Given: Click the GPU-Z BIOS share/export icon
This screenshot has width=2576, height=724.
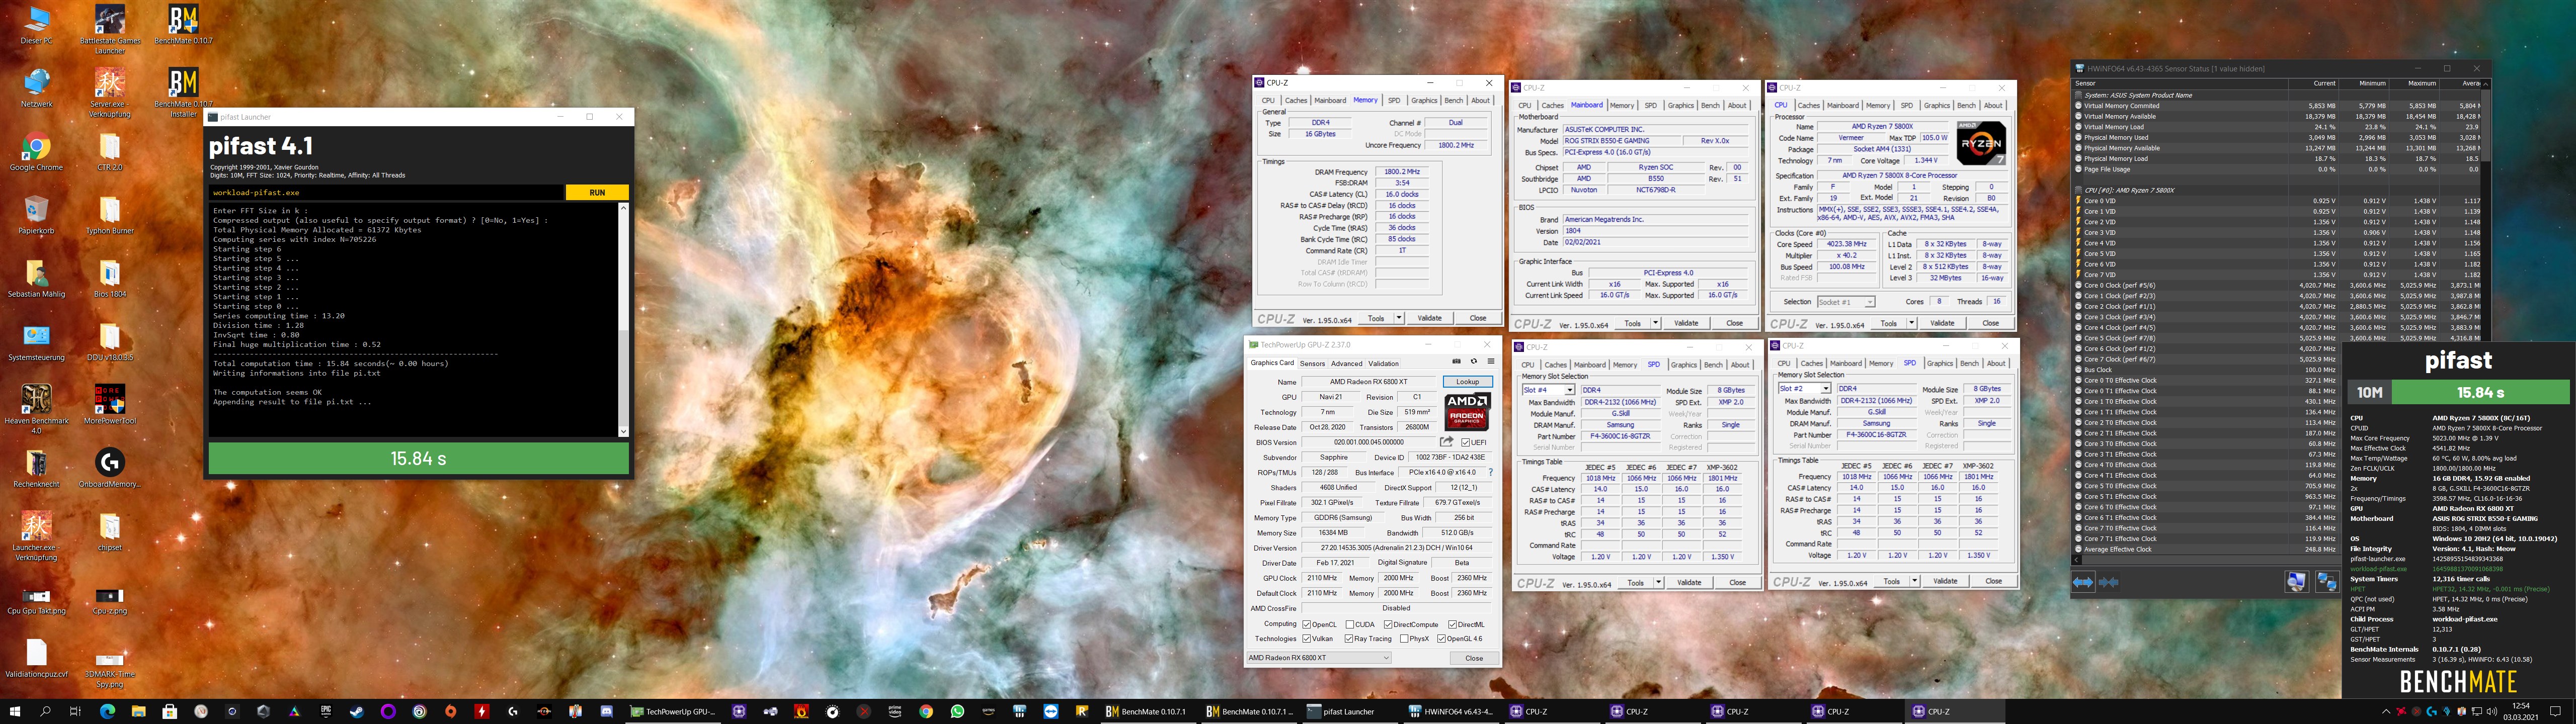Looking at the screenshot, I should 1446,441.
